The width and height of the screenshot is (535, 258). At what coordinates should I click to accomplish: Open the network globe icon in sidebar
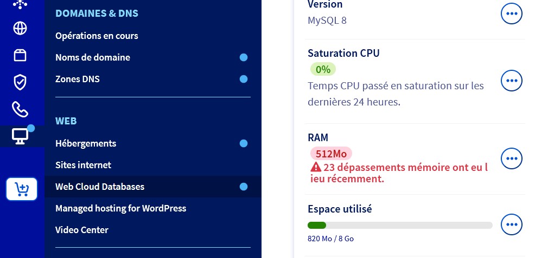pyautogui.click(x=20, y=28)
